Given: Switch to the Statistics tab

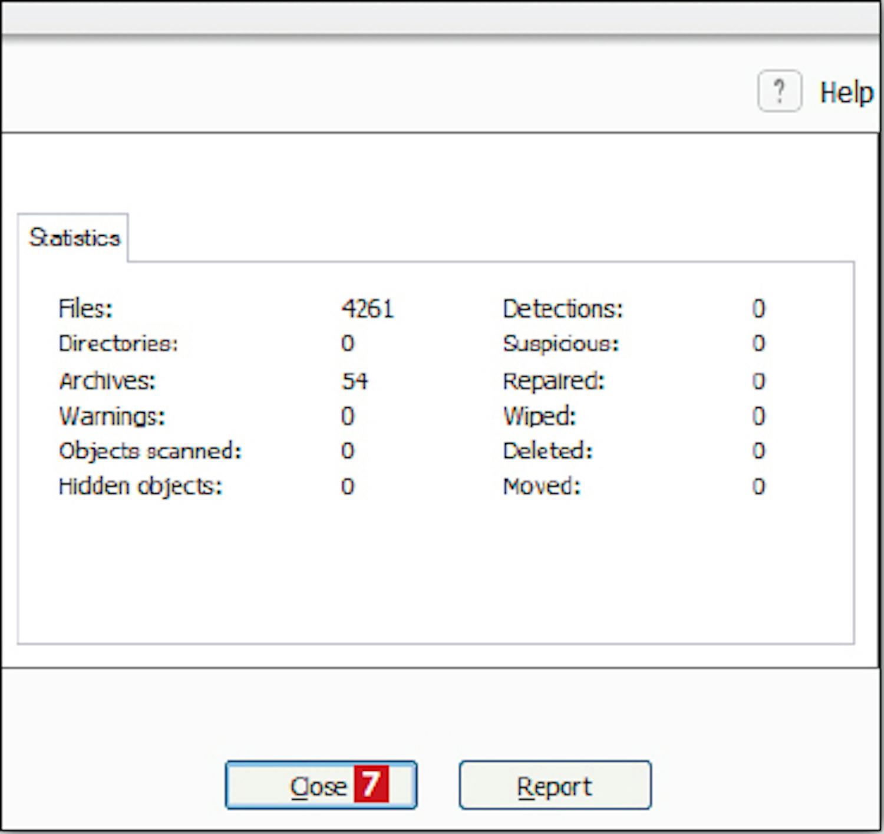Looking at the screenshot, I should click(74, 238).
